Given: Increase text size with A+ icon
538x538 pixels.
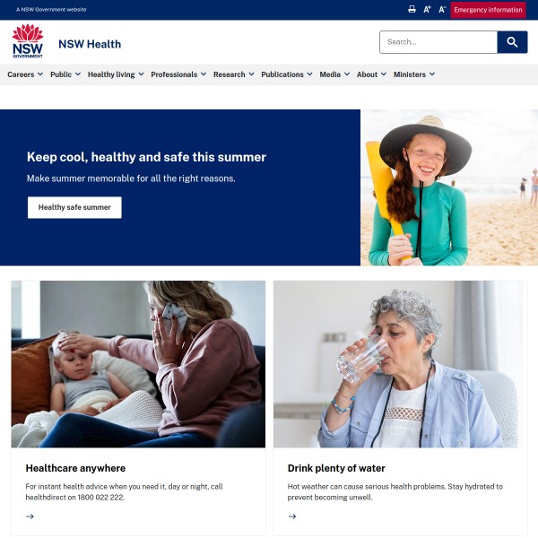Looking at the screenshot, I should click(427, 9).
